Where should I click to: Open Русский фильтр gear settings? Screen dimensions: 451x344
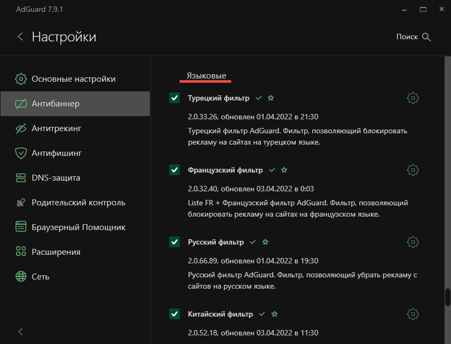[x=413, y=242]
